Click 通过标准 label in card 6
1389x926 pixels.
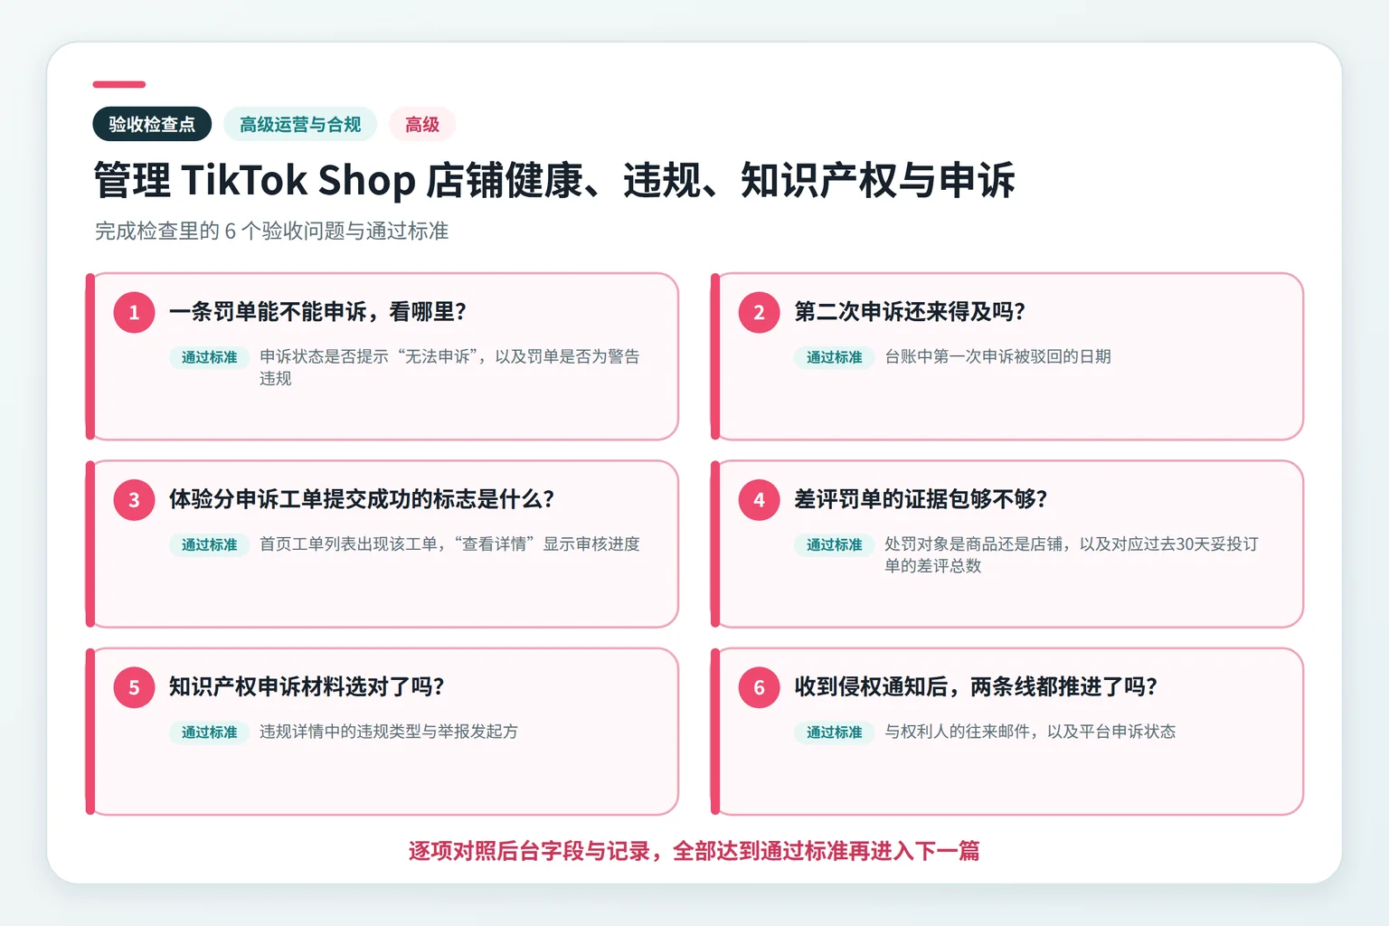point(835,732)
